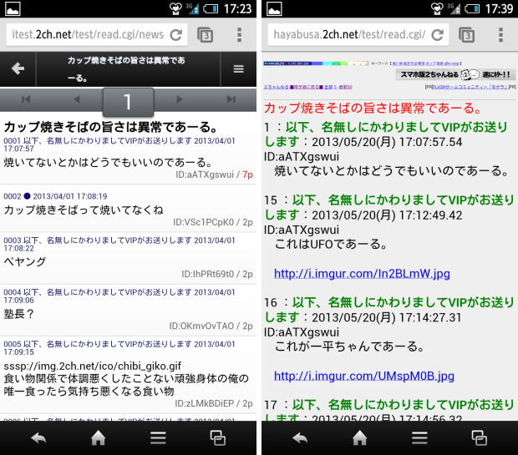Open the overflow menu in the hayabusa.2ch.net browser
Image resolution: width=518 pixels, height=455 pixels.
coord(501,35)
